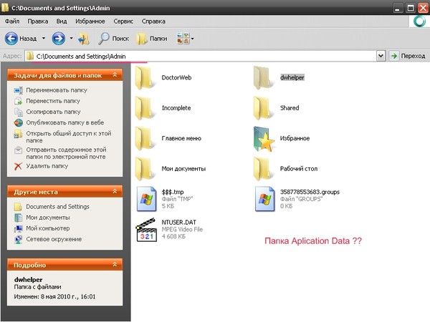Image resolution: width=430 pixels, height=322 pixels.
Task: Go back with the Назад arrow icon
Action: [x=11, y=39]
